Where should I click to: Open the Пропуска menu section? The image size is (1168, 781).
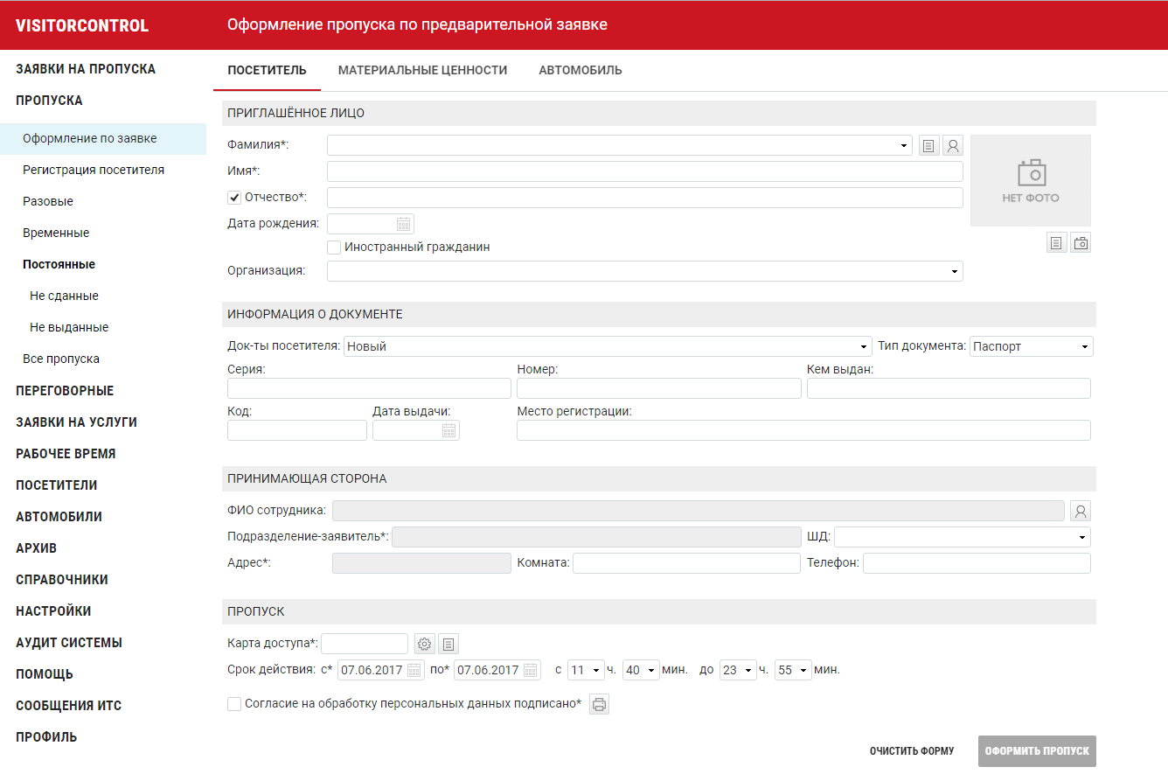(49, 101)
